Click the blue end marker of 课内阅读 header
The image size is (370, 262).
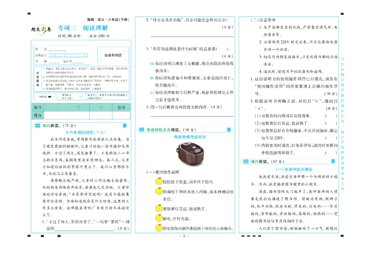125,126
